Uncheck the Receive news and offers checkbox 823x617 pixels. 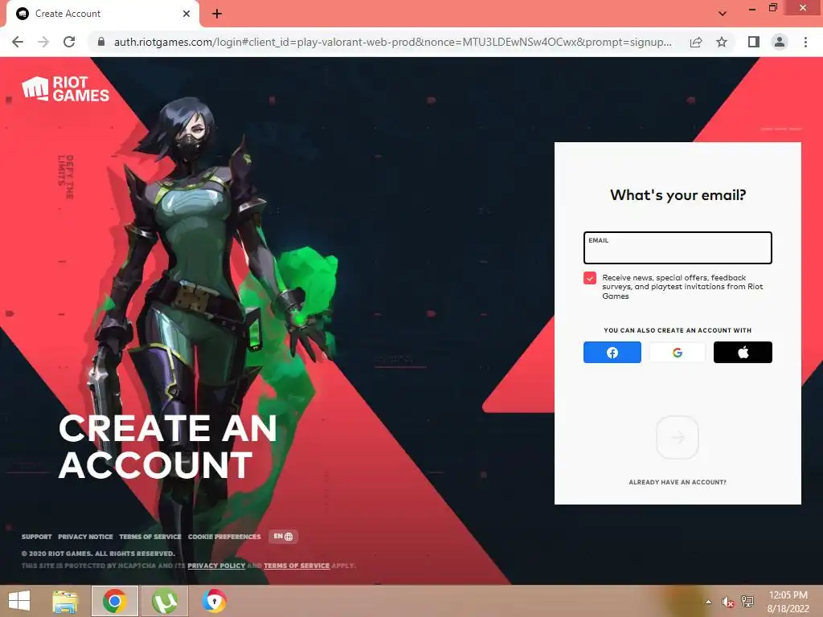tap(589, 278)
